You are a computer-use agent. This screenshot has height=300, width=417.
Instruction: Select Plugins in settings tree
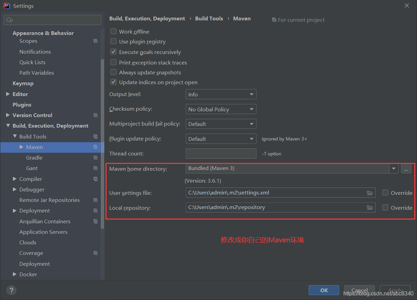(22, 105)
